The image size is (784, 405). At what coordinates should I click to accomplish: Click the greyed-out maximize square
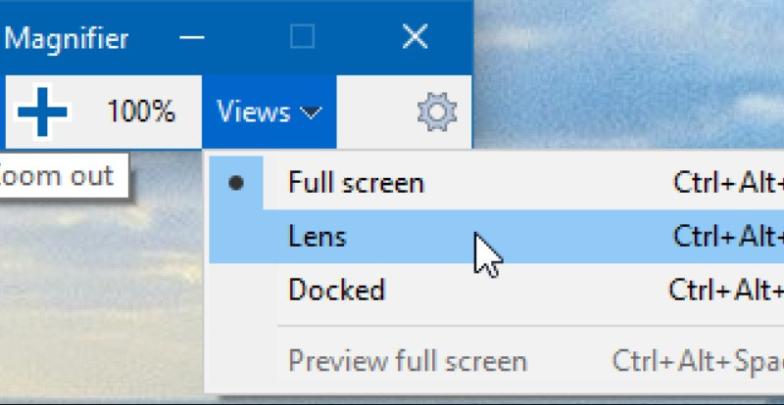[303, 36]
